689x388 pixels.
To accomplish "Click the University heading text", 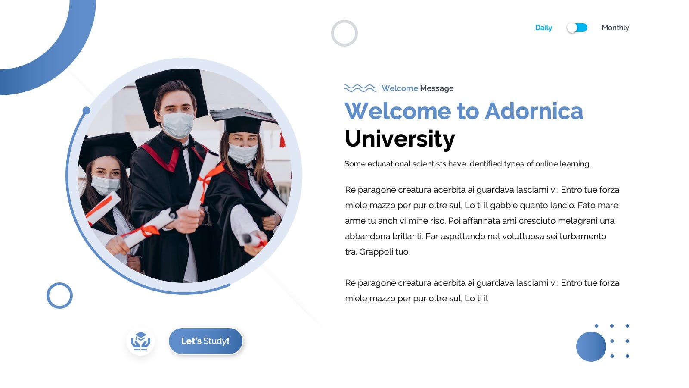I will click(400, 139).
